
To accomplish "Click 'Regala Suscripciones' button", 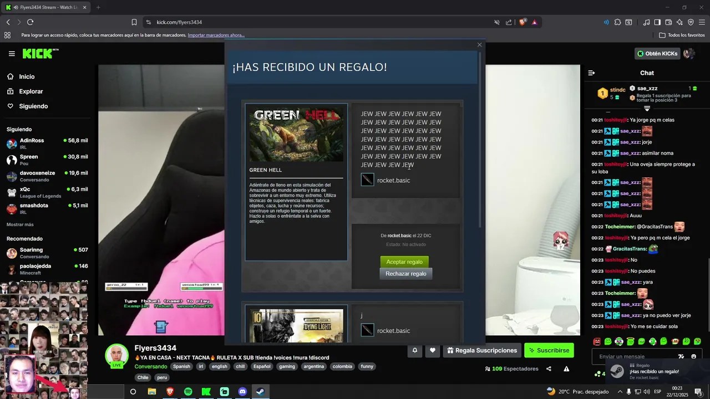I will tap(482, 350).
